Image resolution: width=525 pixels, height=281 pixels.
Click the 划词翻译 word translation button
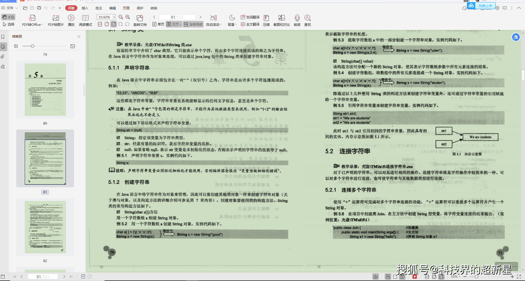(250, 17)
